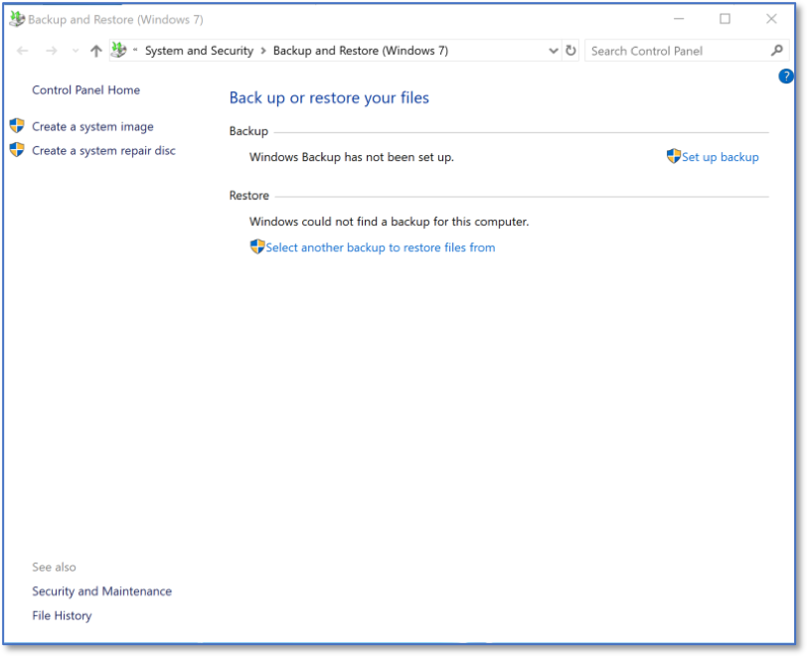Click the 'See also' label
807x656 pixels.
coord(54,567)
